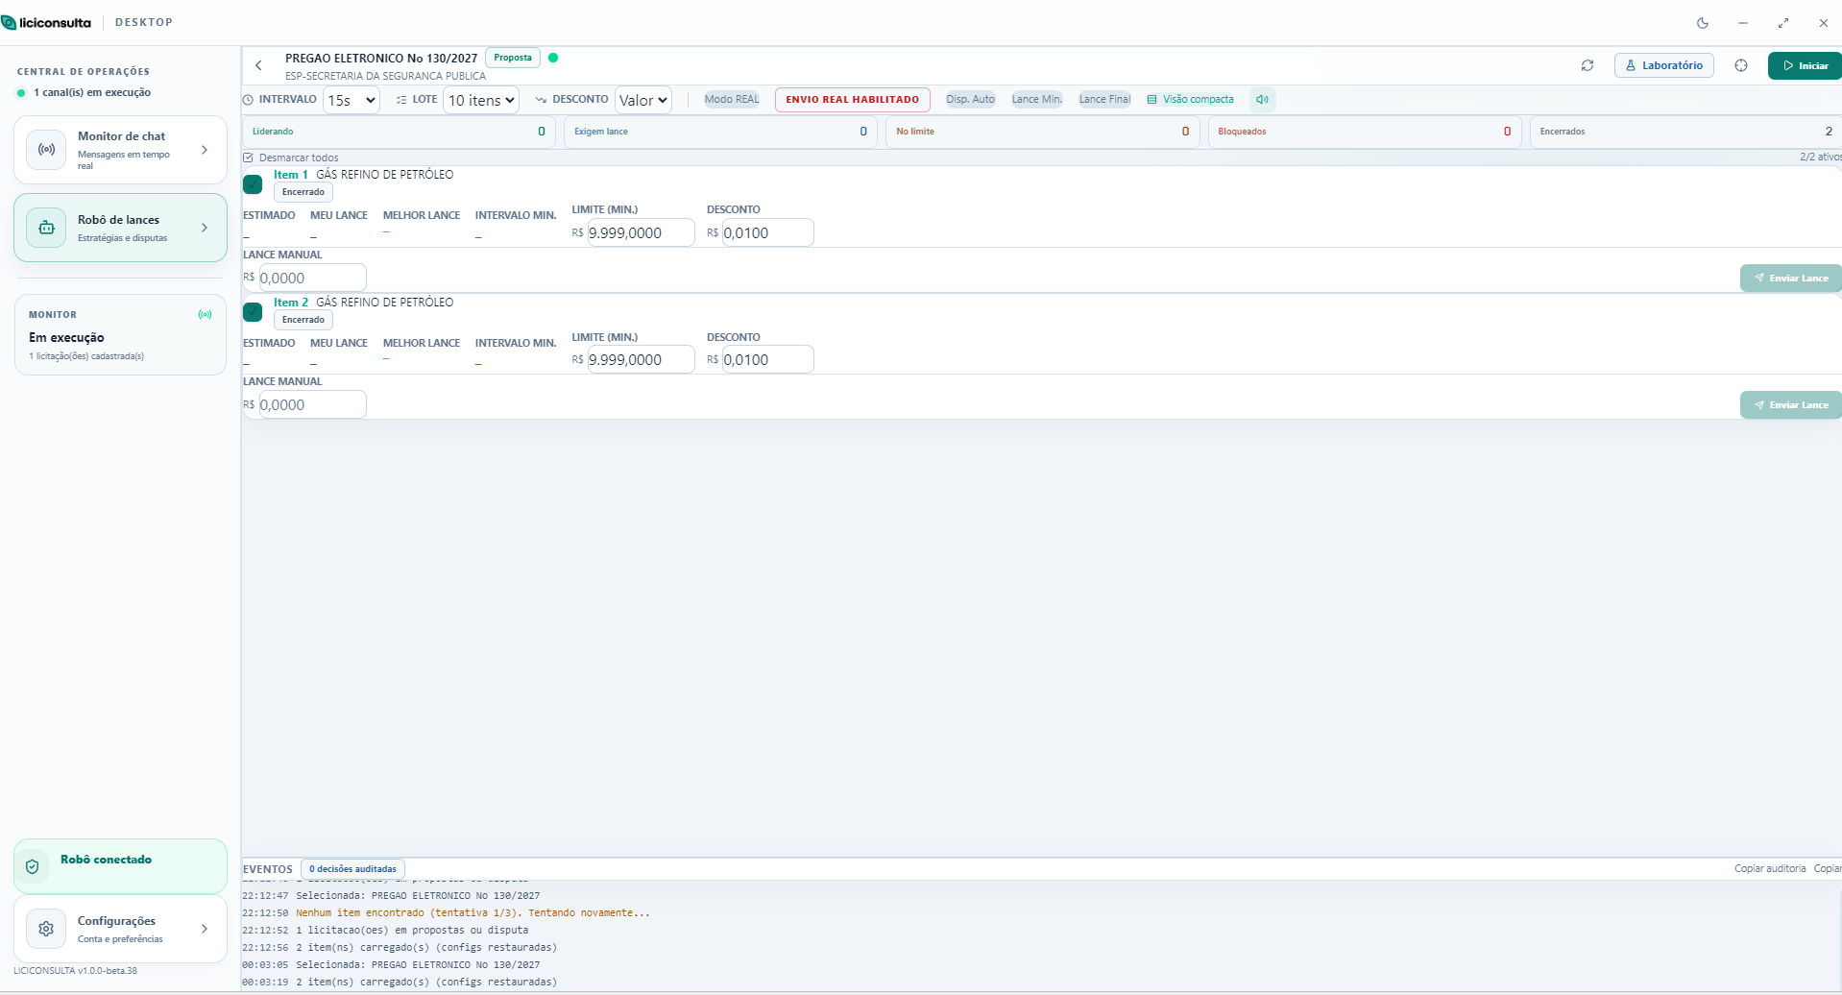Screen dimensions: 1842x995
Task: Click the broadcast icon in the MONITOR card
Action: [205, 314]
